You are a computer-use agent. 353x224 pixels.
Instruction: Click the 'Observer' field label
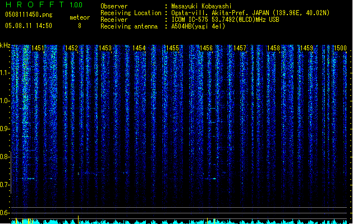(114, 6)
